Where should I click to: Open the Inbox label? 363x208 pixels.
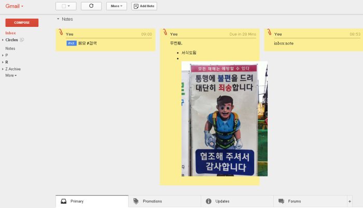(x=10, y=33)
